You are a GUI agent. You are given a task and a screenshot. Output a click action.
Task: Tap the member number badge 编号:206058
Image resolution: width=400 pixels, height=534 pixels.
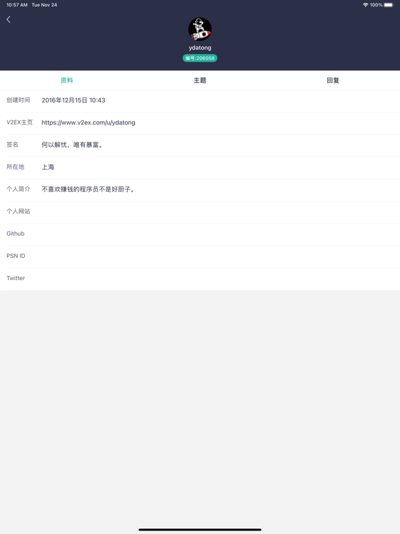[200, 58]
